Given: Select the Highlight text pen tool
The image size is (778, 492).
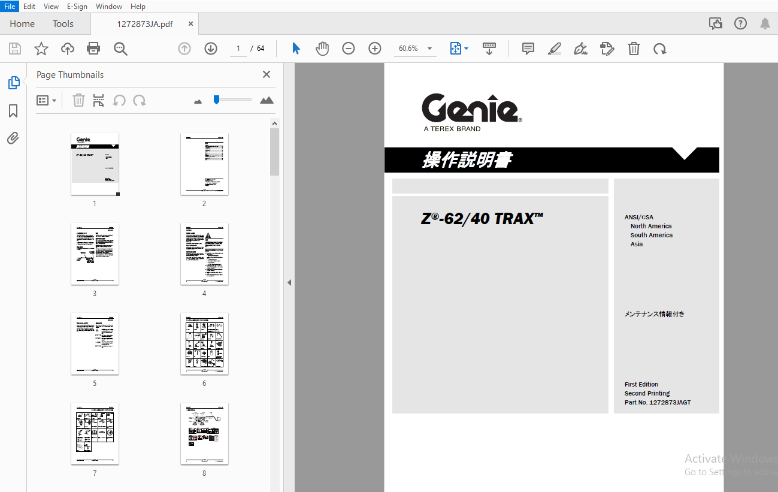Looking at the screenshot, I should coord(555,49).
